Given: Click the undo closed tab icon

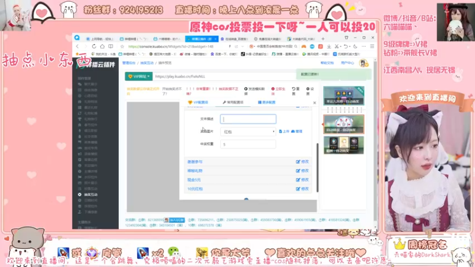Looking at the screenshot, I should point(346,47).
